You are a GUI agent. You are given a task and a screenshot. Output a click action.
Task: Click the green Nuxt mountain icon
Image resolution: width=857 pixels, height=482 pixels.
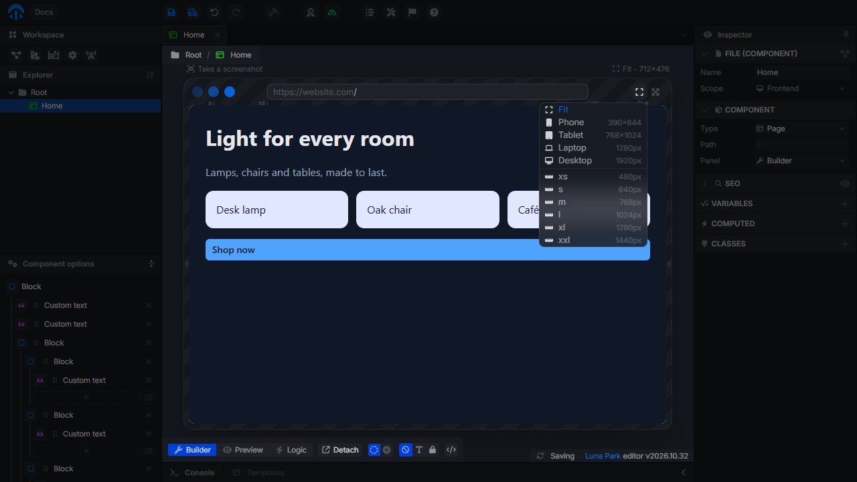pyautogui.click(x=332, y=12)
